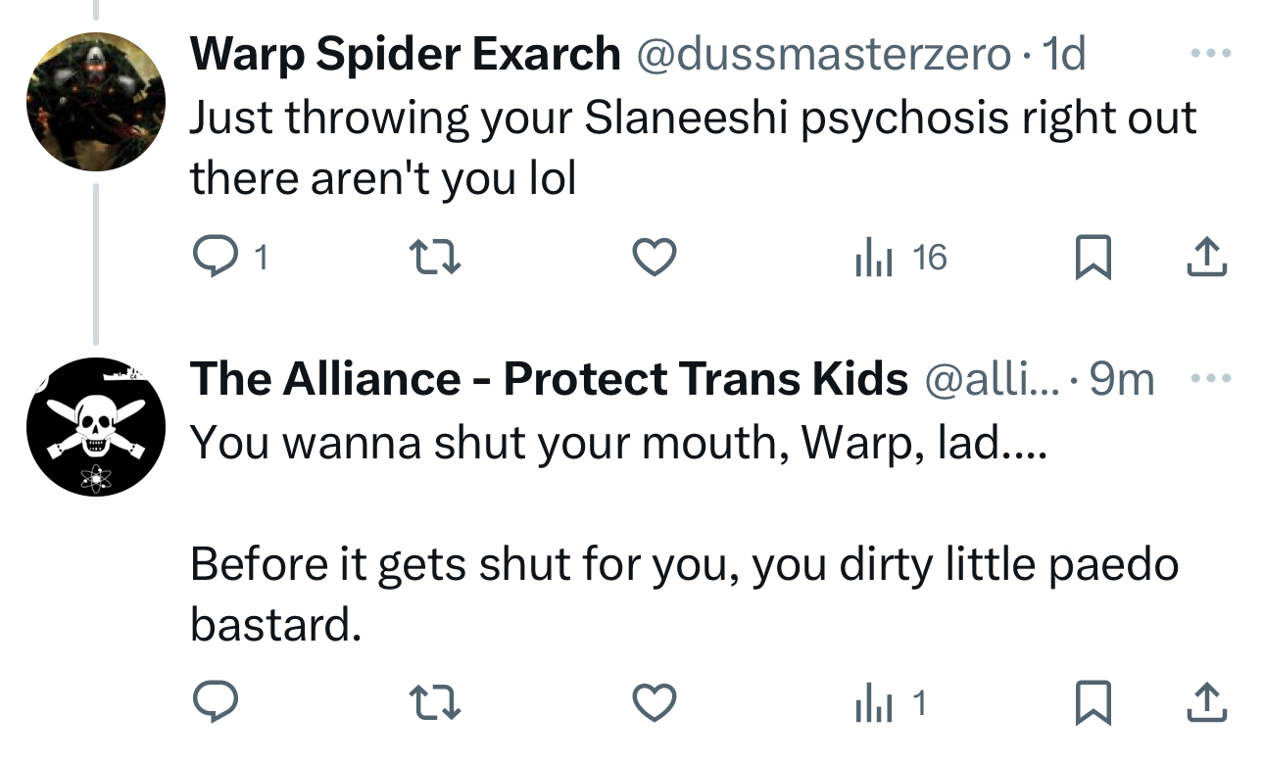Visit @dussmasterzero handle link
The width and height of the screenshot is (1264, 763).
[824, 54]
